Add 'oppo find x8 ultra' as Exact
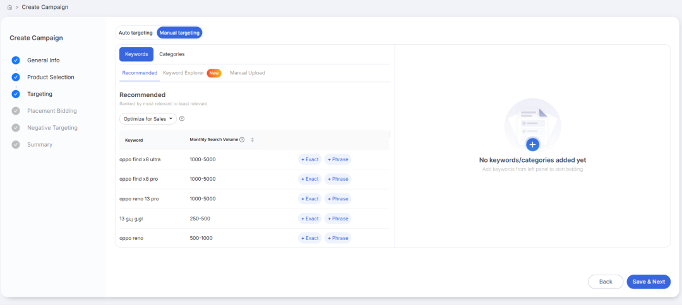The image size is (682, 308). pos(309,159)
